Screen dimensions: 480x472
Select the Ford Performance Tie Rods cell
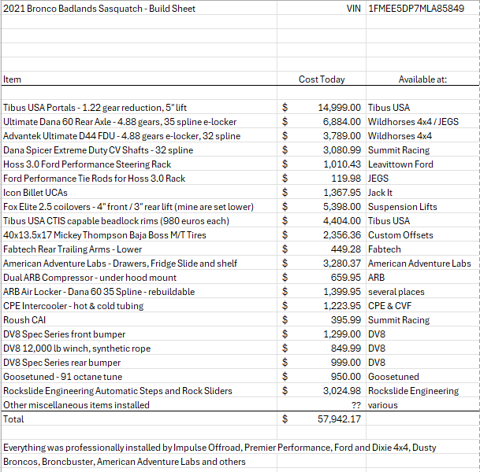[139, 178]
